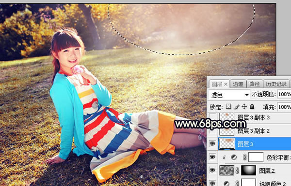Image resolution: width=291 pixels, height=186 pixels.
Task: Click the link chain icon on 色彩平衡 layer
Action: (244, 157)
